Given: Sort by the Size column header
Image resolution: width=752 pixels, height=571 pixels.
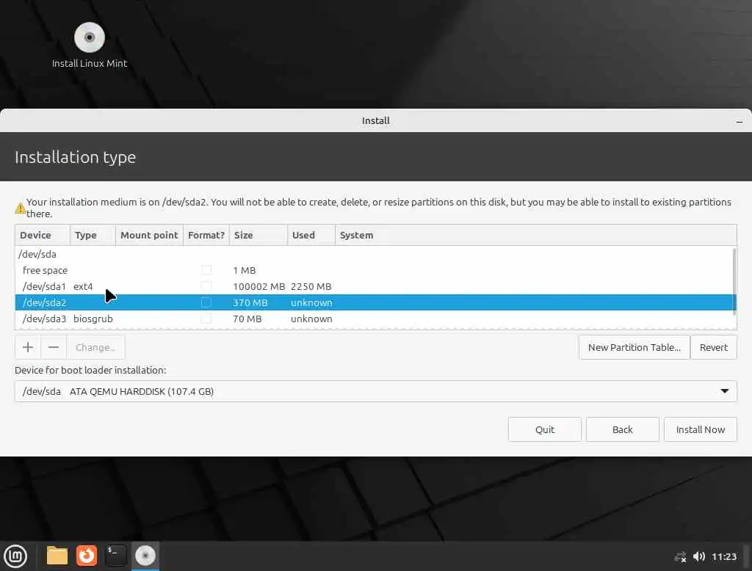Looking at the screenshot, I should point(258,235).
